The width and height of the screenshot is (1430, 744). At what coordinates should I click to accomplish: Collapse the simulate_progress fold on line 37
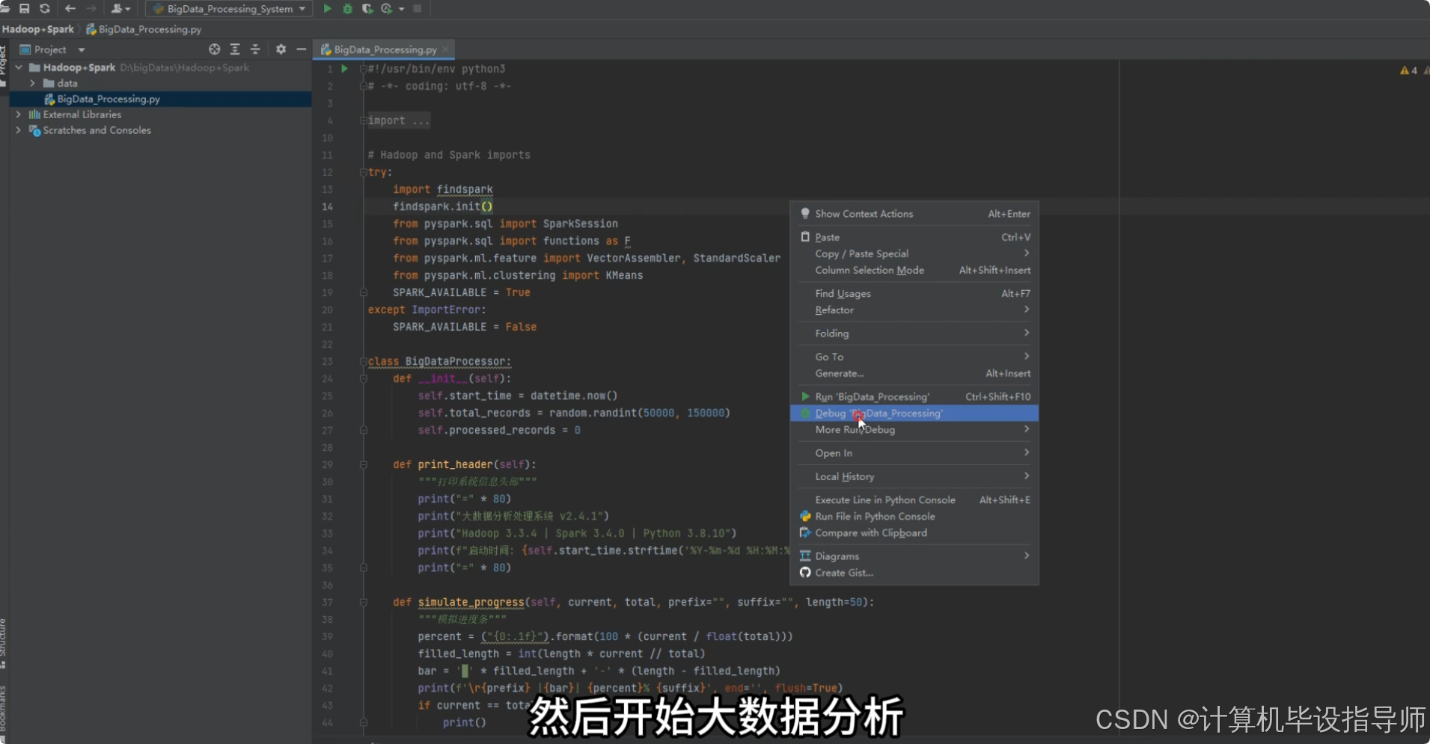363,602
